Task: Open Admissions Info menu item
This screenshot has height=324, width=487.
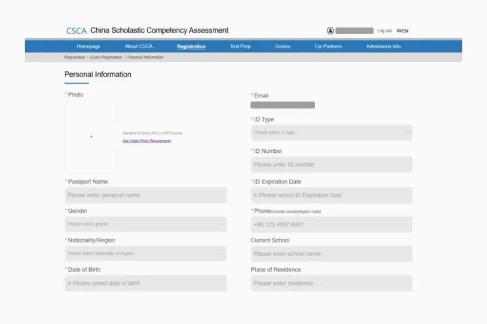Action: tap(384, 46)
